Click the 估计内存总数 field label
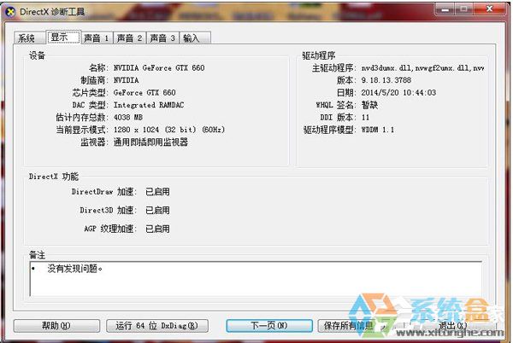Viewport: 513px width, 343px height. click(x=82, y=117)
